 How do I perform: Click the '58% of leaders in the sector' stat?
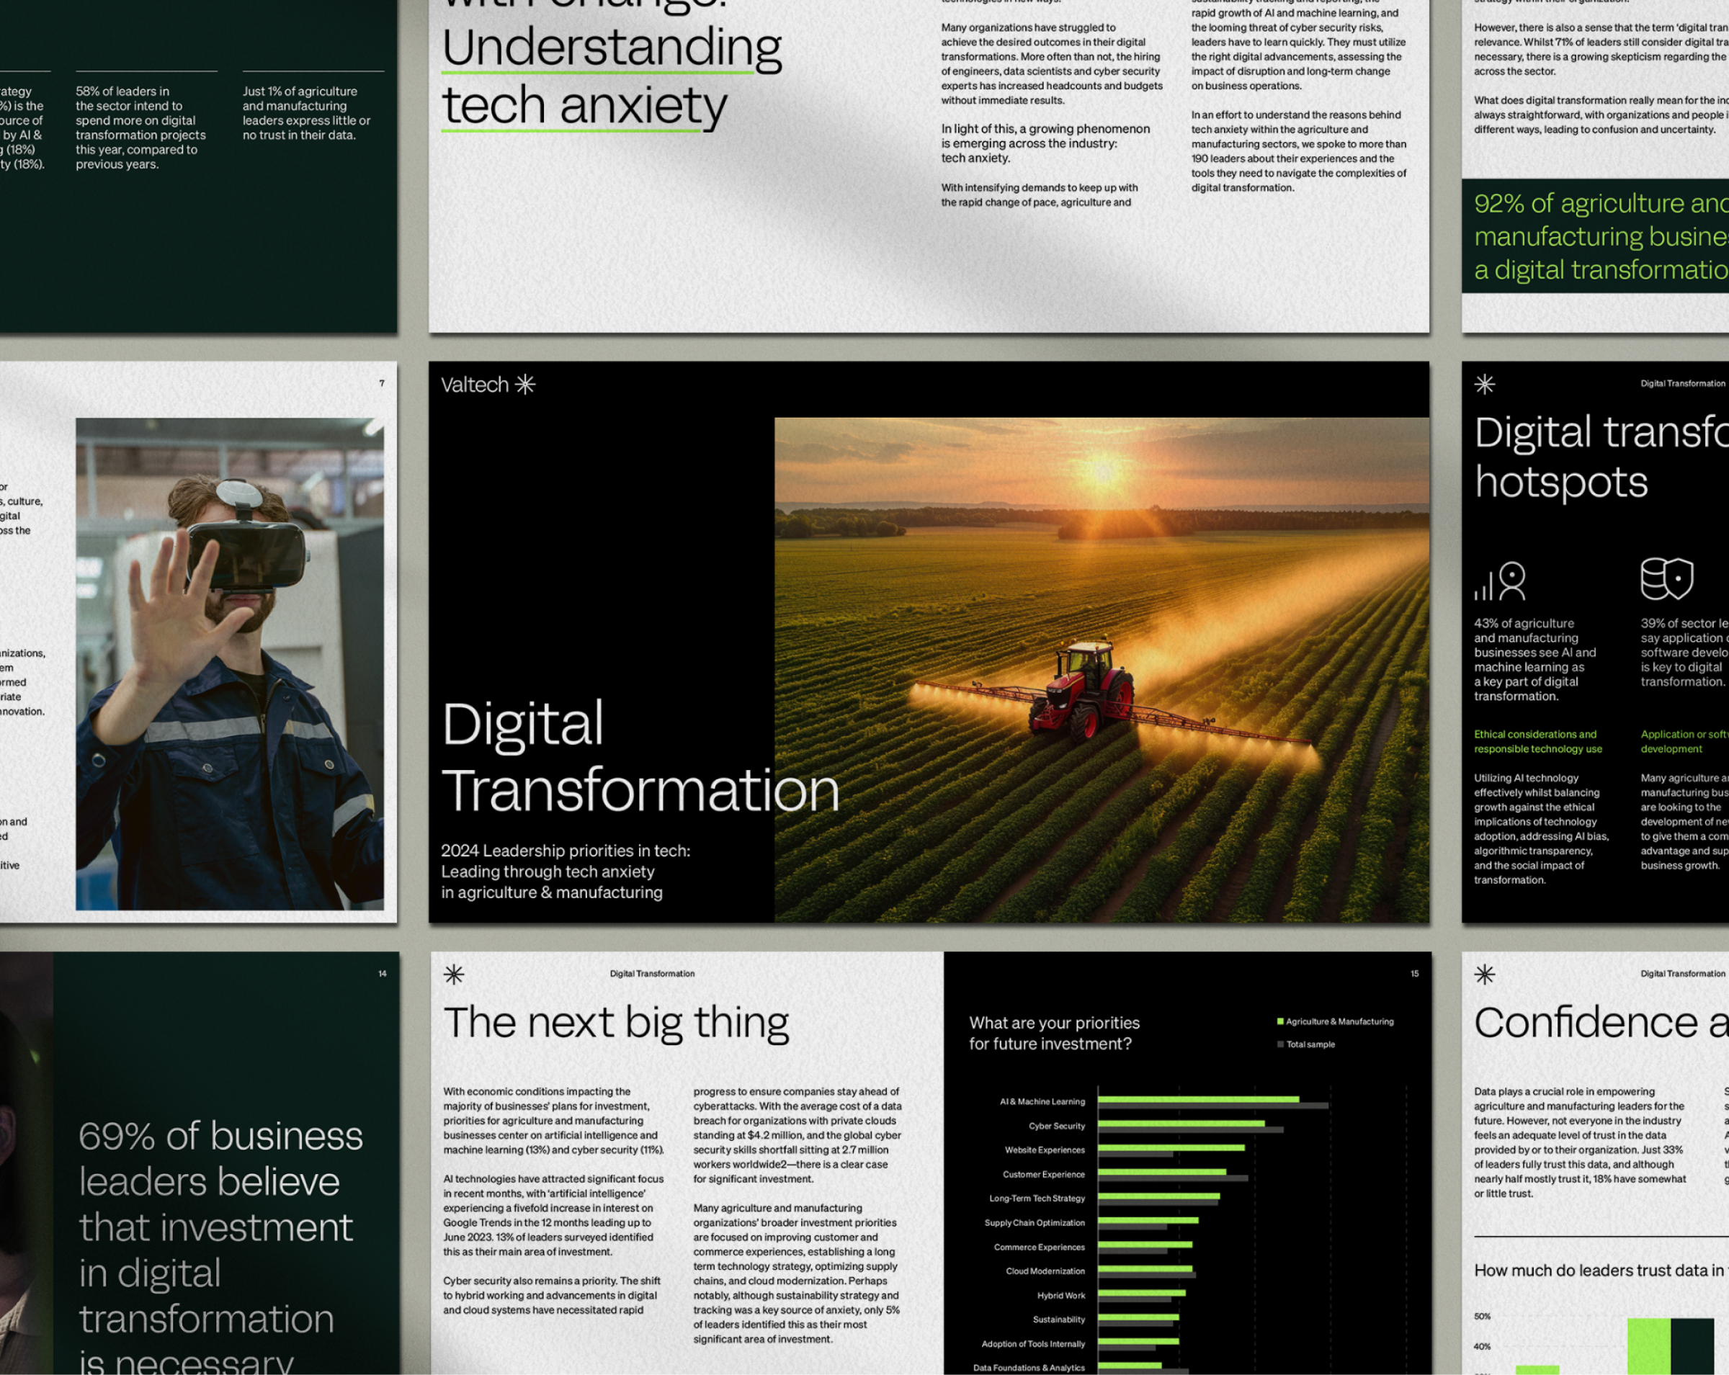pos(141,127)
